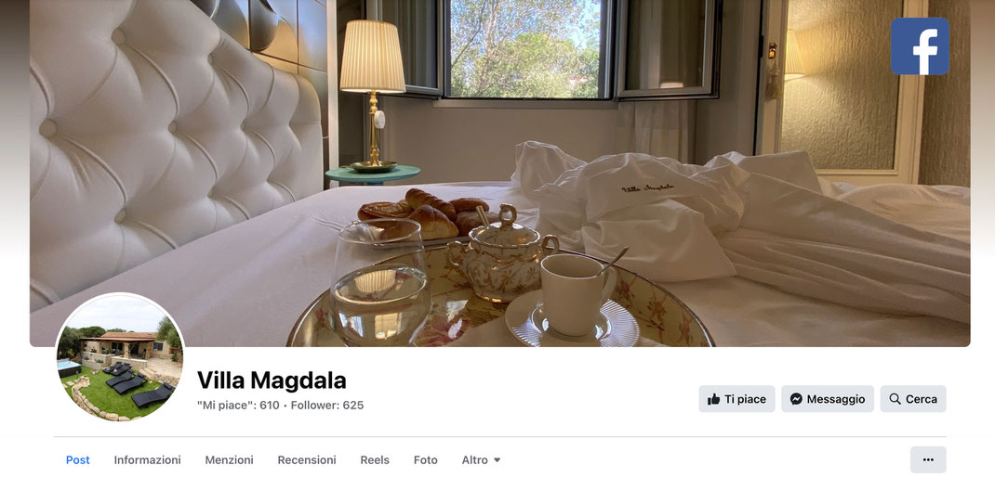995x477 pixels.
Task: Open the Reels tab
Action: [x=375, y=460]
